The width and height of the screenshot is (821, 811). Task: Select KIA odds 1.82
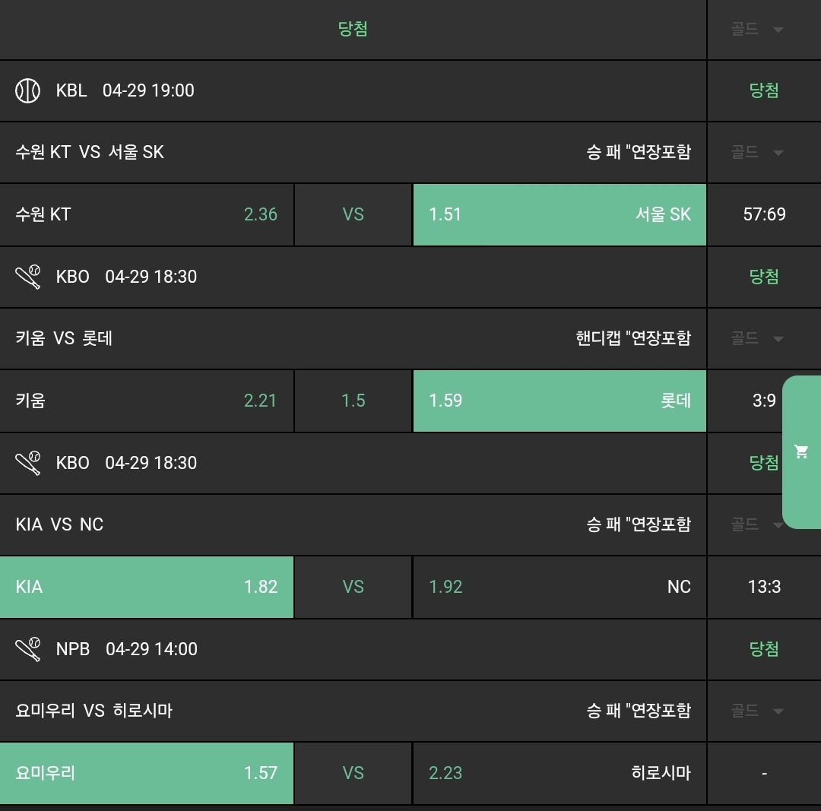[x=147, y=587]
